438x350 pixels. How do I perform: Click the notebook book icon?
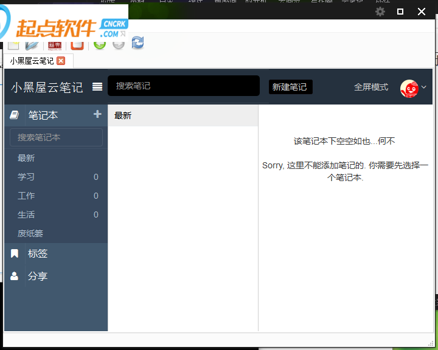tap(14, 115)
